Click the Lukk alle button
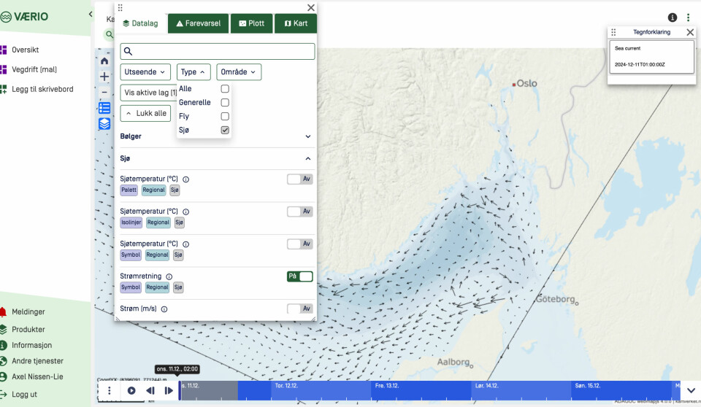701x407 pixels. [146, 113]
